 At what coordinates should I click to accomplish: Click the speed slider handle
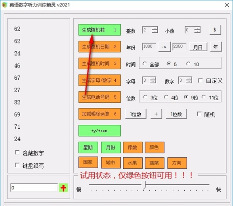144,185
